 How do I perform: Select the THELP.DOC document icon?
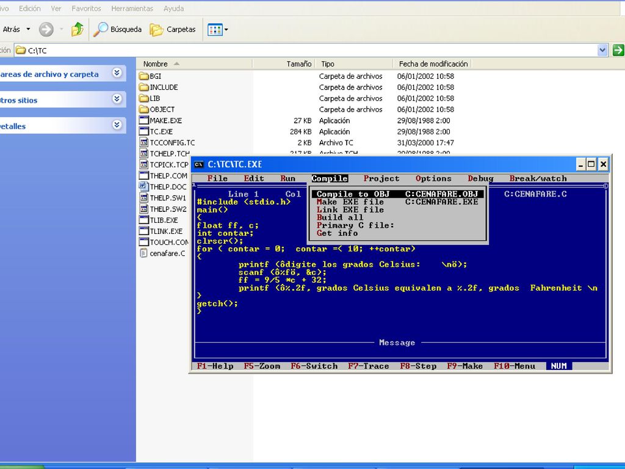(x=143, y=187)
